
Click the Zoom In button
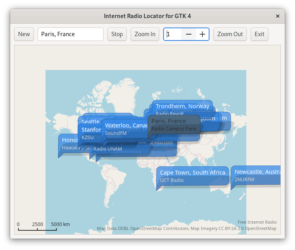tap(145, 34)
